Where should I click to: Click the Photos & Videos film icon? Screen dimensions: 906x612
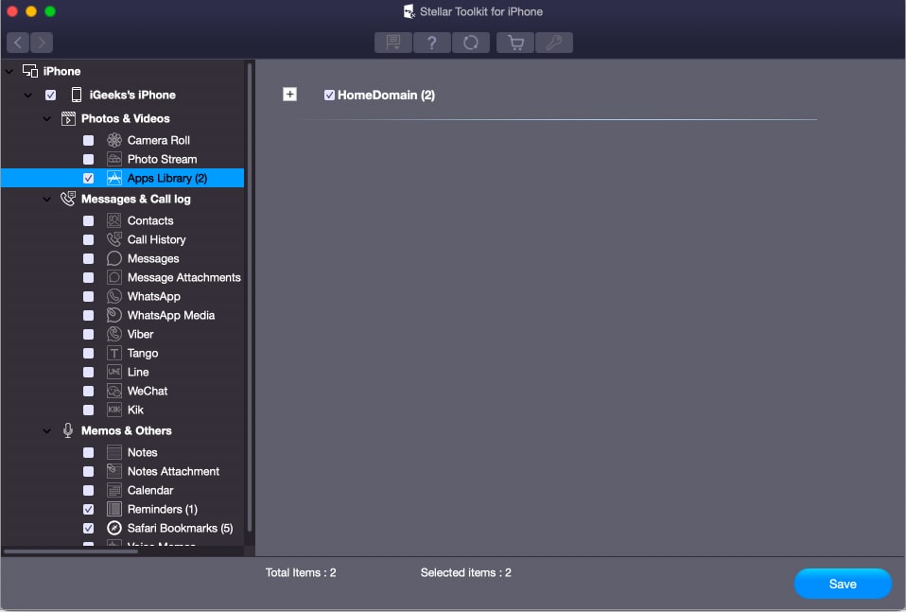pyautogui.click(x=68, y=118)
